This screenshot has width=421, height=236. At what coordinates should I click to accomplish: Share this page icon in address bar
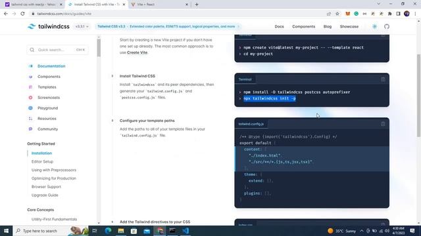pos(329,14)
